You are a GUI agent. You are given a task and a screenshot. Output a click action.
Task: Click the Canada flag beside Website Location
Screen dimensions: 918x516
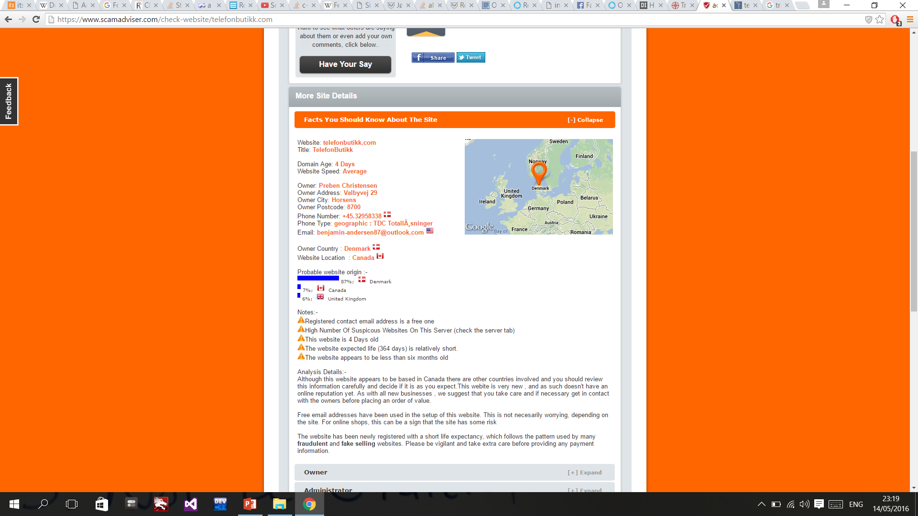tap(380, 256)
